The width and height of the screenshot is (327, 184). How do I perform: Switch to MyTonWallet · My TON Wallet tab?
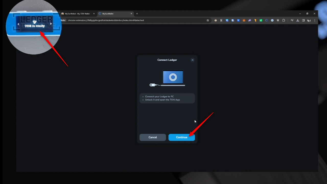pos(78,14)
